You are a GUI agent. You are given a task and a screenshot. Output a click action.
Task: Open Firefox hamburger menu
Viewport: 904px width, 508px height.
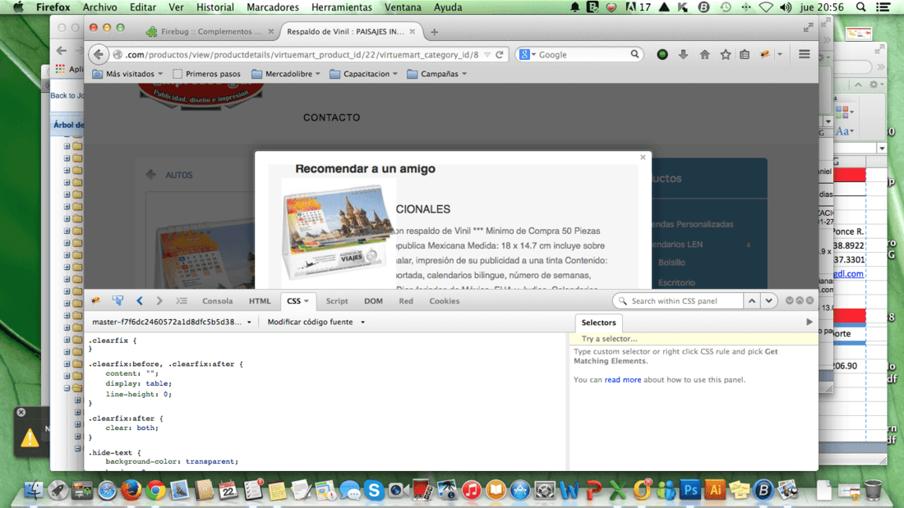[x=805, y=54]
